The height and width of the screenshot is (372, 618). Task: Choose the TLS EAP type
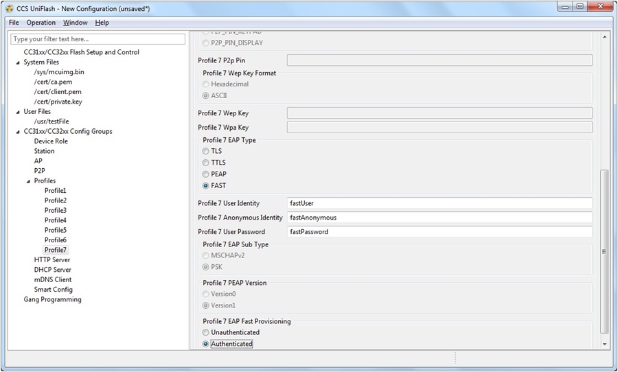206,151
